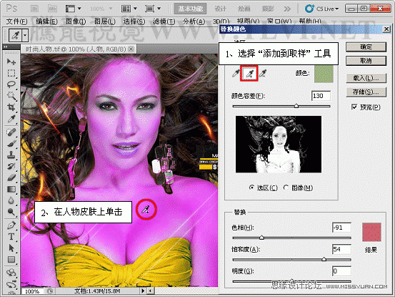Viewport: 395px width, 297px height.
Task: Select the Rectangular Marquee tool
Action: [11, 73]
